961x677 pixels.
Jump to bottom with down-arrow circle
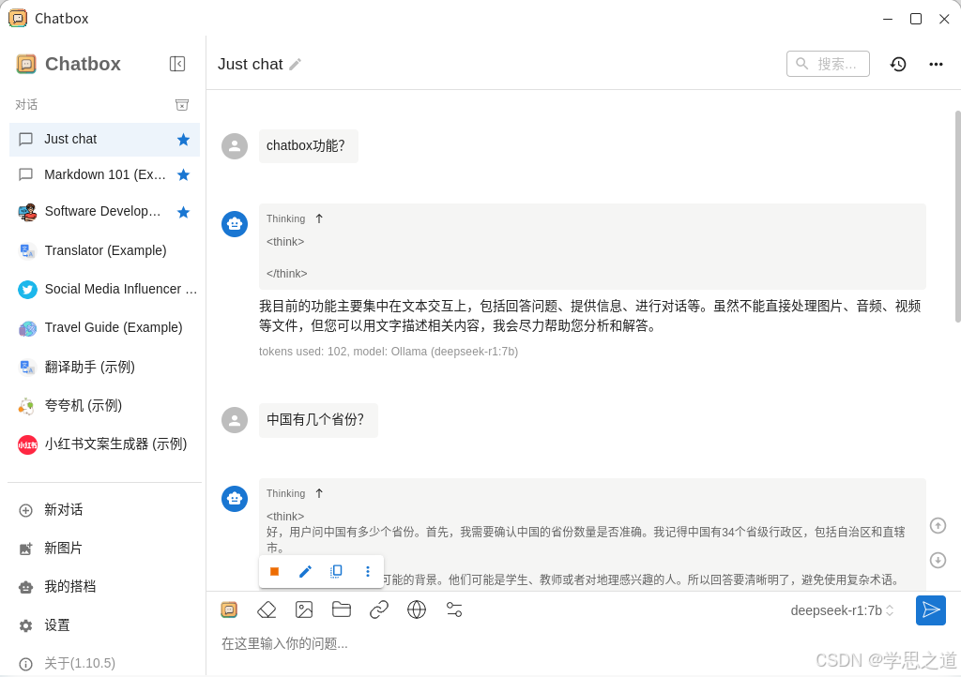[x=938, y=560]
